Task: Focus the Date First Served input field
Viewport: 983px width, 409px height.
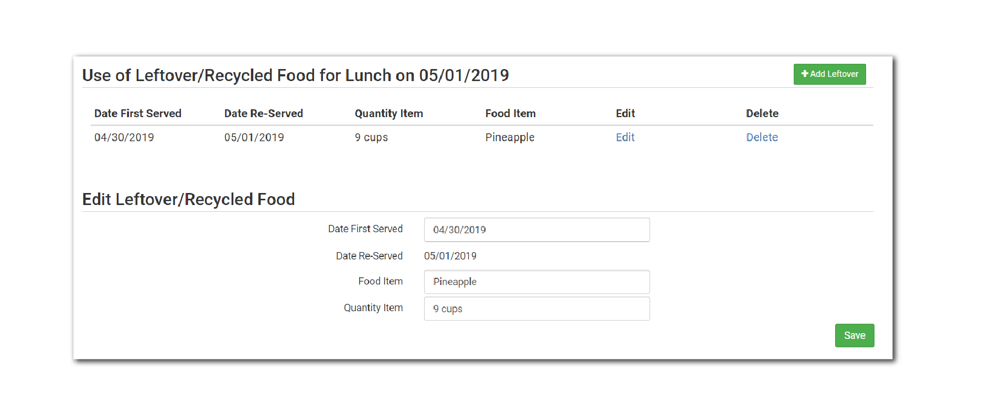Action: (536, 230)
